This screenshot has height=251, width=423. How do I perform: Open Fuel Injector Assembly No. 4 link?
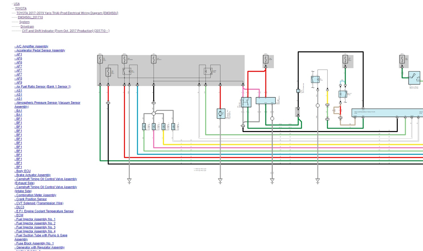[35, 231]
